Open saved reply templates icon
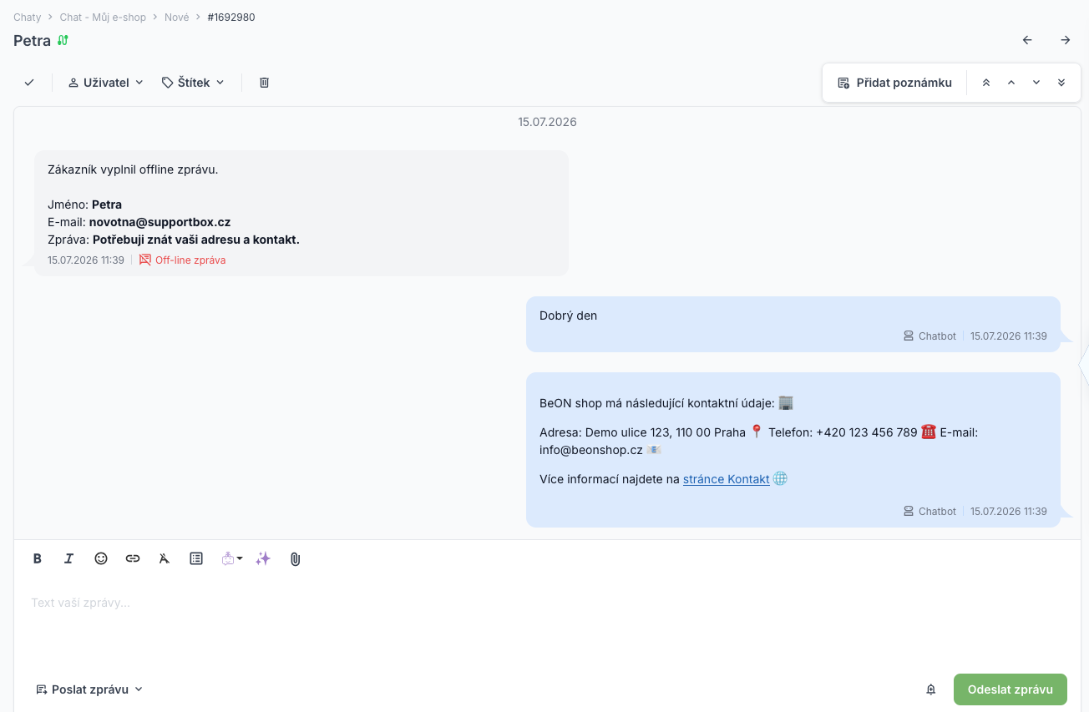 pyautogui.click(x=196, y=558)
